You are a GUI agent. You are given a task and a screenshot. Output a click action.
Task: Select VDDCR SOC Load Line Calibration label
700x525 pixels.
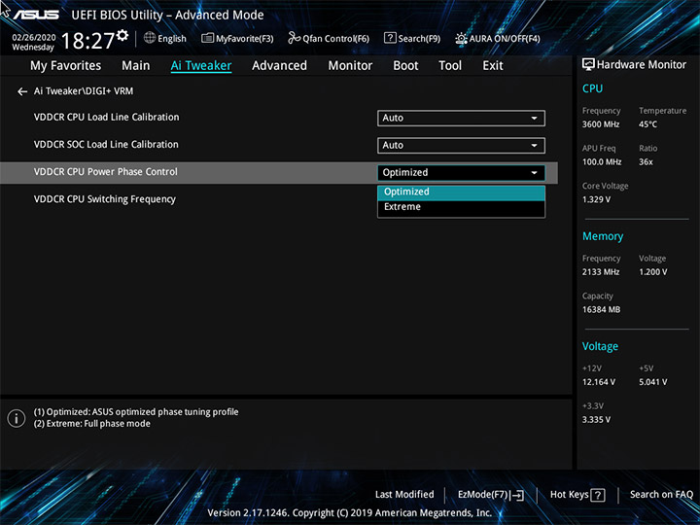point(106,145)
